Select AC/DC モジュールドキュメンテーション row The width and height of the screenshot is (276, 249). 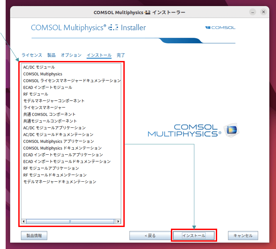(x=71, y=134)
